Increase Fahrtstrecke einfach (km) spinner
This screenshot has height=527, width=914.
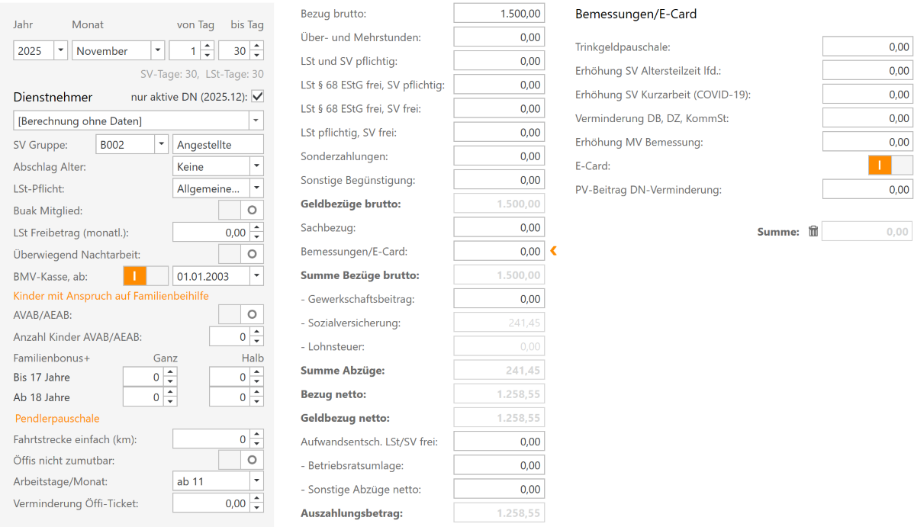click(256, 435)
